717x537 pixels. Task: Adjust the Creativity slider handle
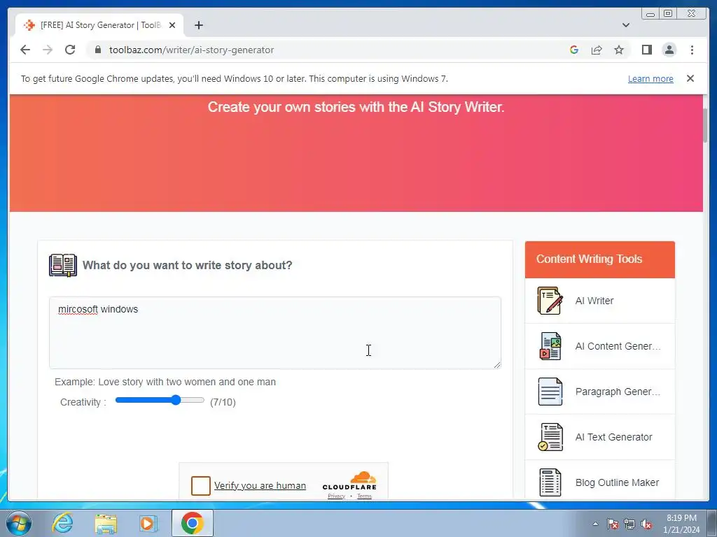pyautogui.click(x=176, y=401)
